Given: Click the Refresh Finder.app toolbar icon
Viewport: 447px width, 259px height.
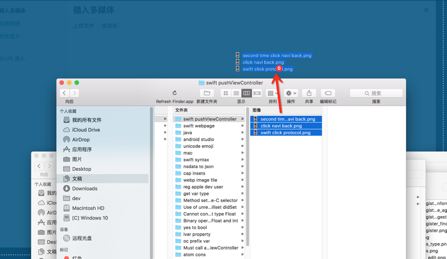Looking at the screenshot, I should (174, 93).
